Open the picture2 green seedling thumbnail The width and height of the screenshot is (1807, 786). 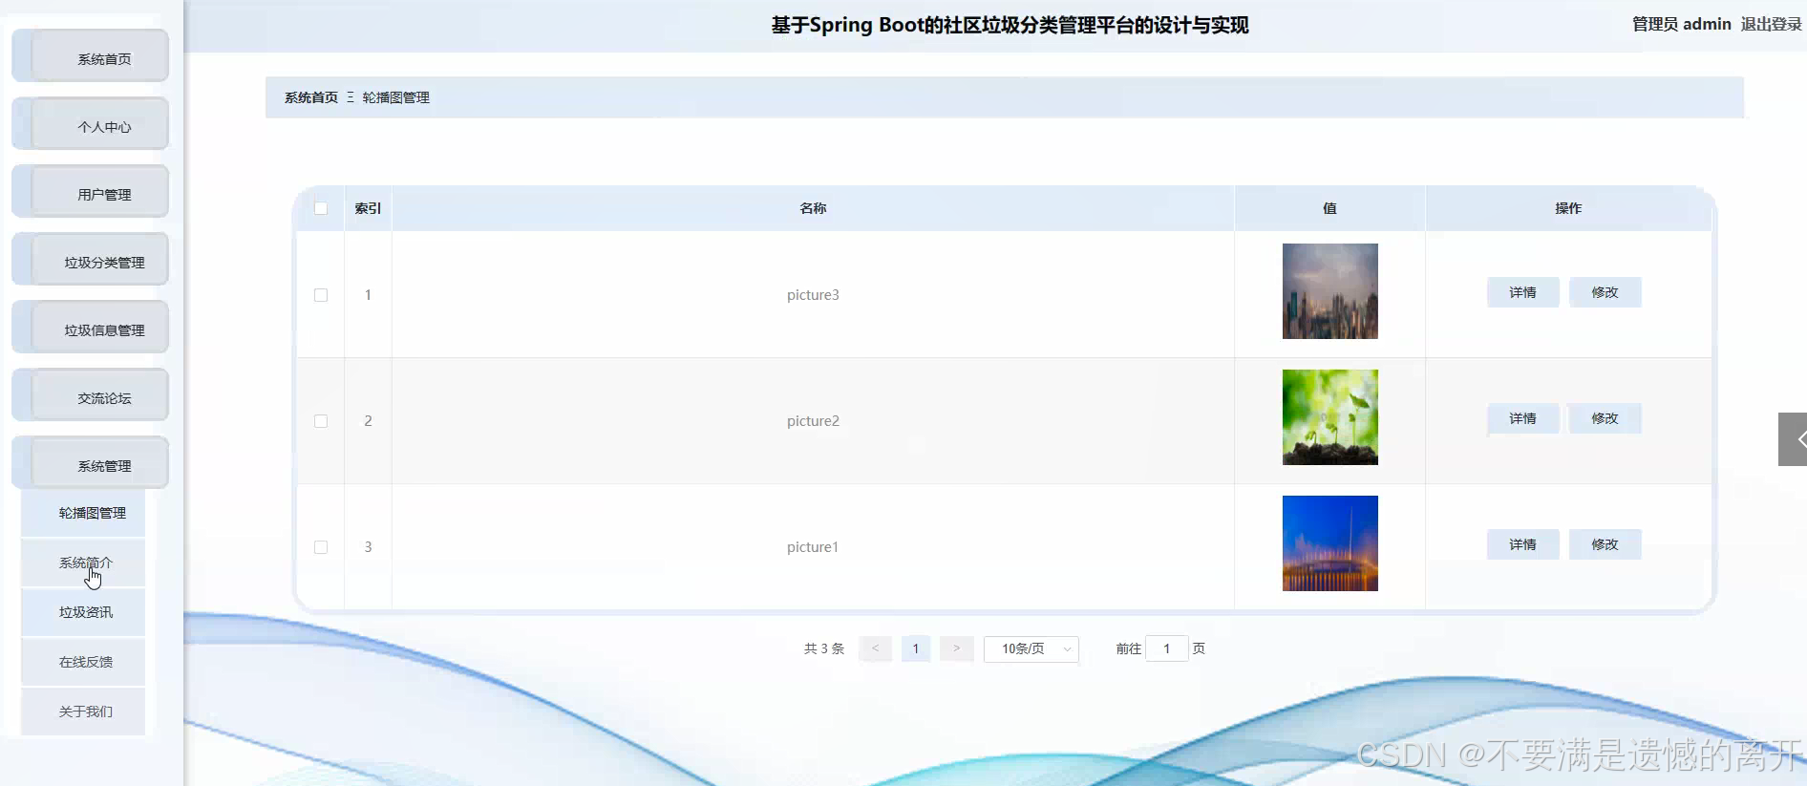(x=1329, y=417)
